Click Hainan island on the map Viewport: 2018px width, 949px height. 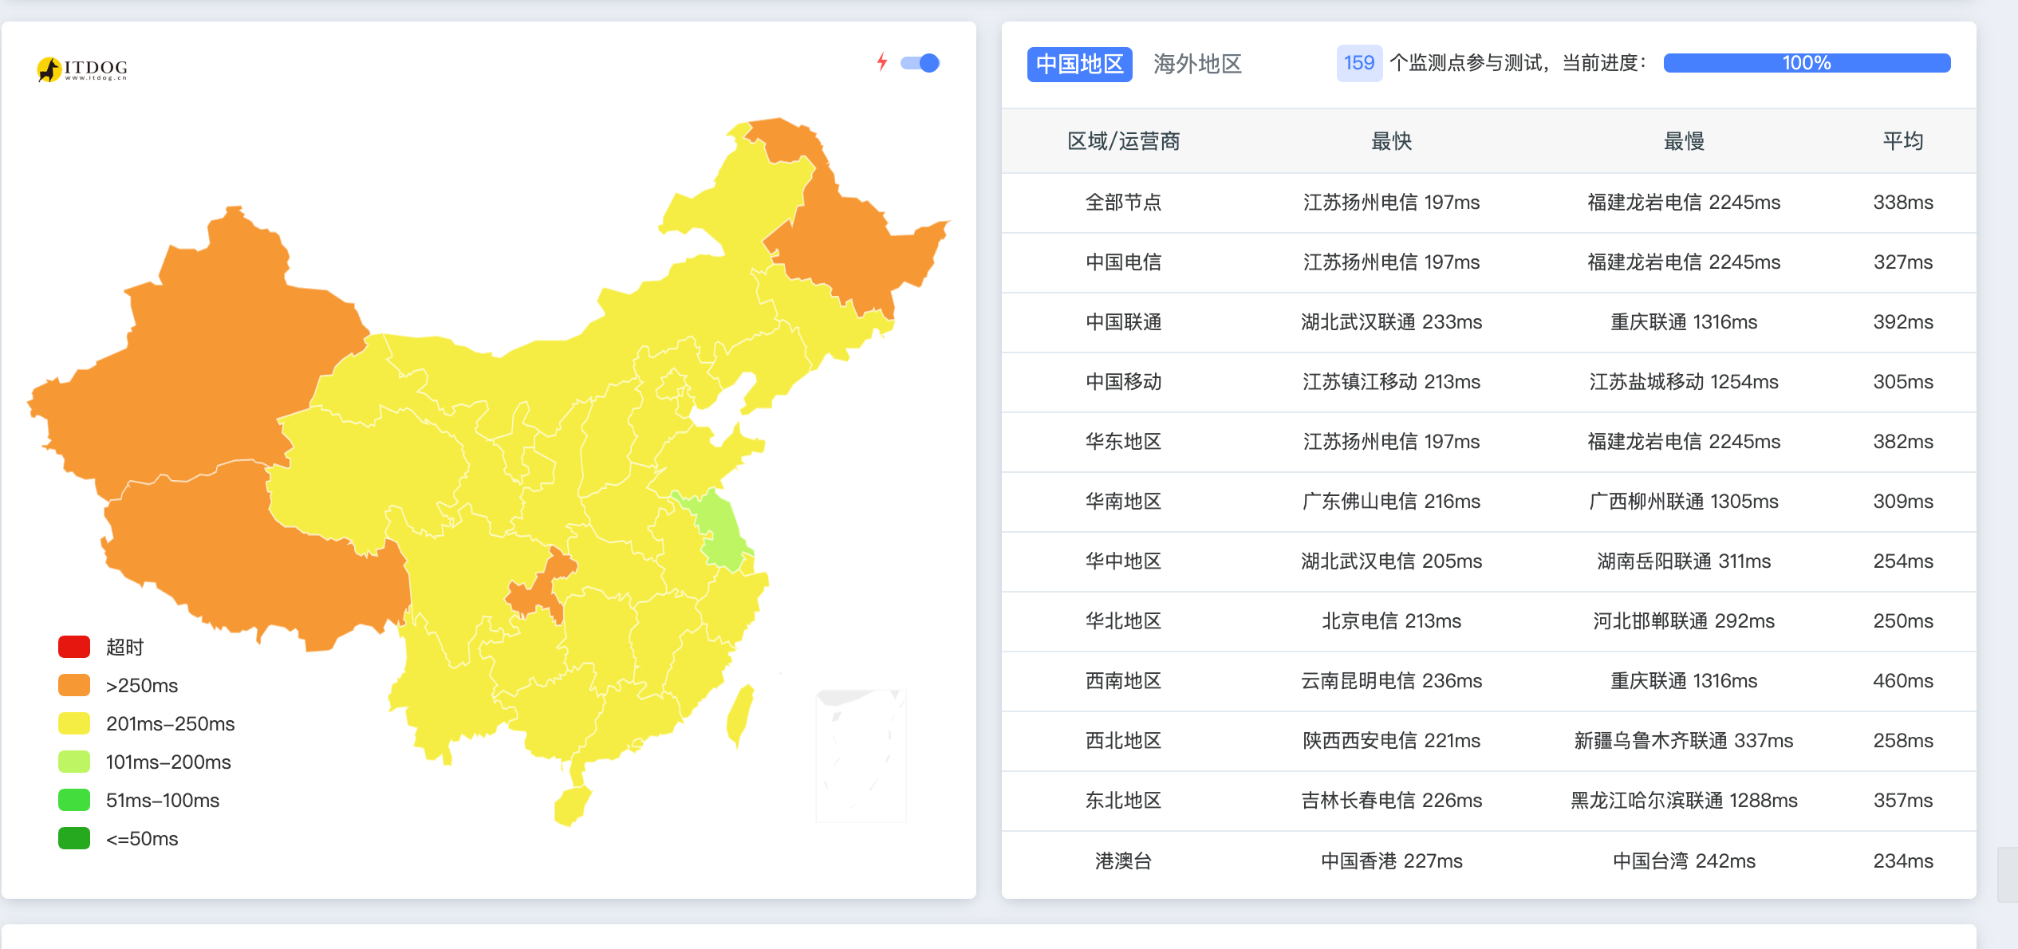(x=571, y=805)
